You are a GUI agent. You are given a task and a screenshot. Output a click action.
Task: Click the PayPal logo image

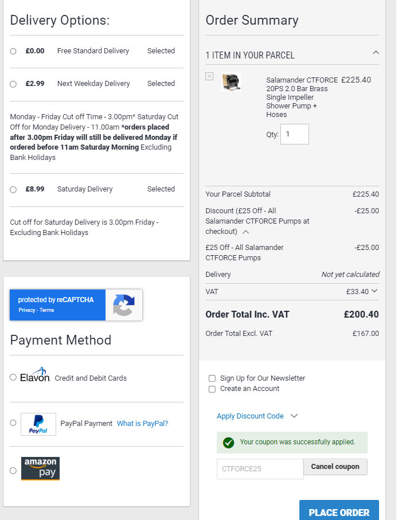pyautogui.click(x=38, y=424)
